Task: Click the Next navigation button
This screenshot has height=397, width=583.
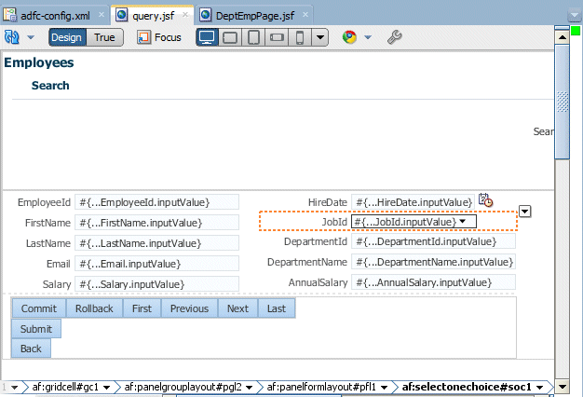Action: click(x=238, y=308)
